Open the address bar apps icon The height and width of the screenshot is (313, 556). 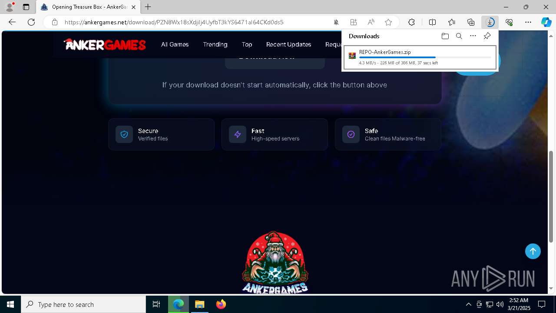pyautogui.click(x=354, y=22)
